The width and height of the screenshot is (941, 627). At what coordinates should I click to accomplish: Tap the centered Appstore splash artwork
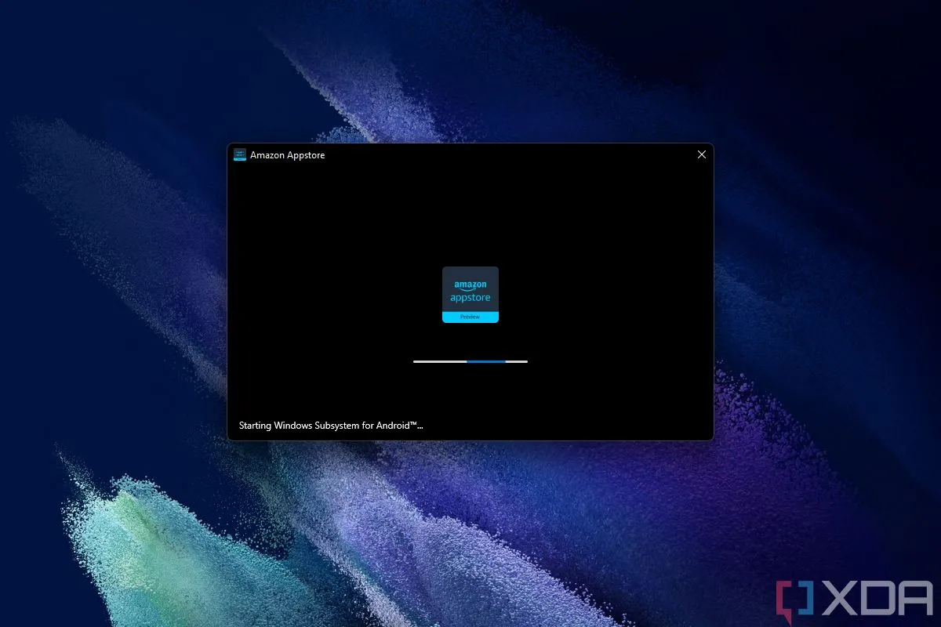click(x=470, y=294)
